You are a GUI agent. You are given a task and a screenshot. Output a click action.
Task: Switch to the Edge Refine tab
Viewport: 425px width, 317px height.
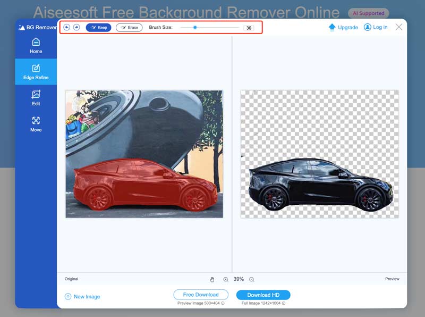36,72
